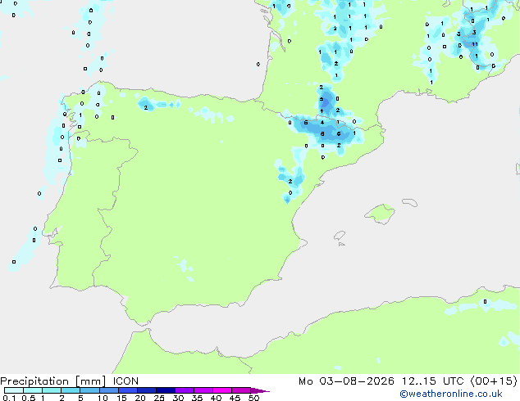520x401 pixels.
Task: Click the 10–15 mm blue legend swatch
Action: tap(108, 390)
